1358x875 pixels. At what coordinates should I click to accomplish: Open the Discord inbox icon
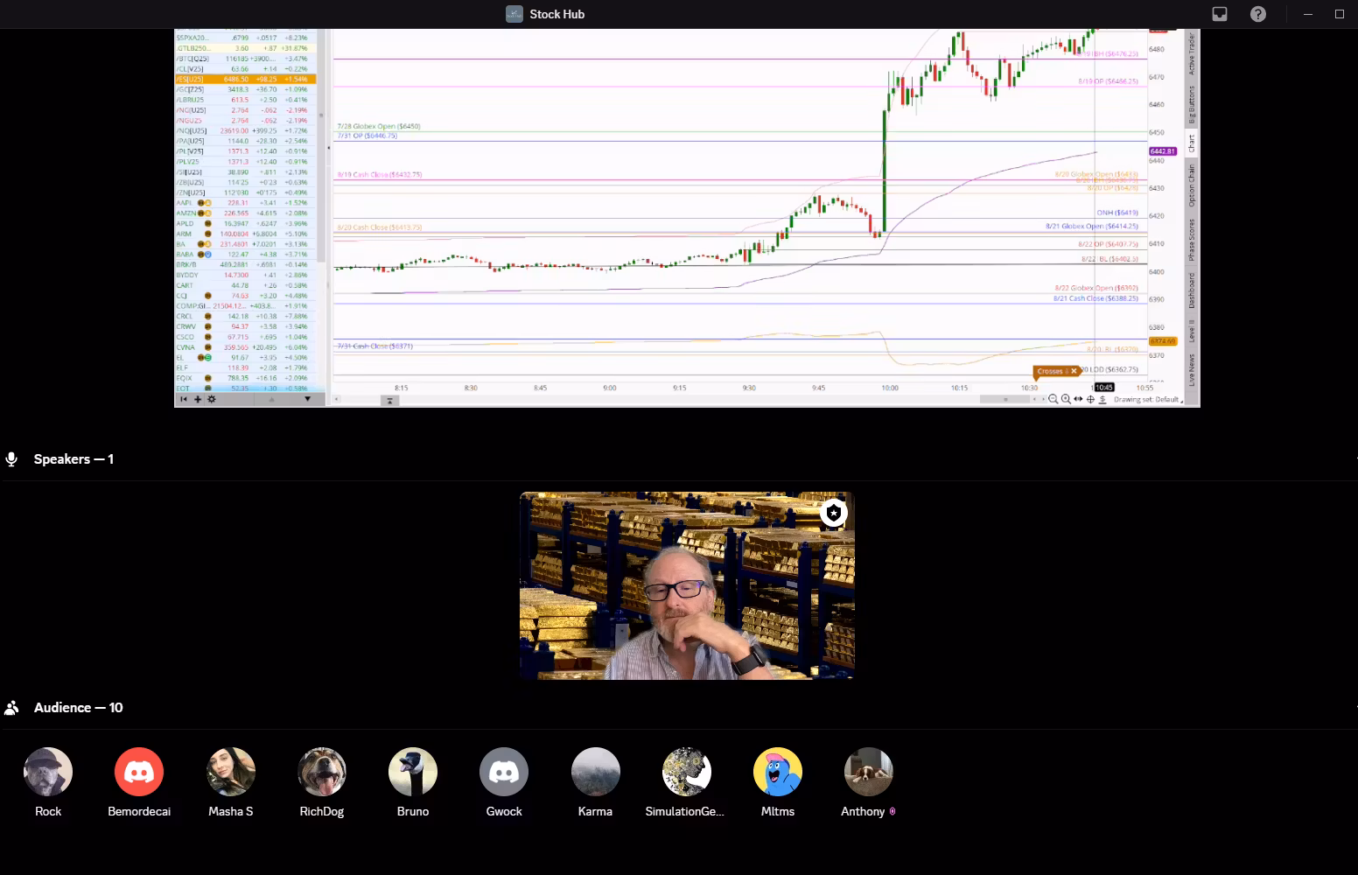pos(1220,14)
